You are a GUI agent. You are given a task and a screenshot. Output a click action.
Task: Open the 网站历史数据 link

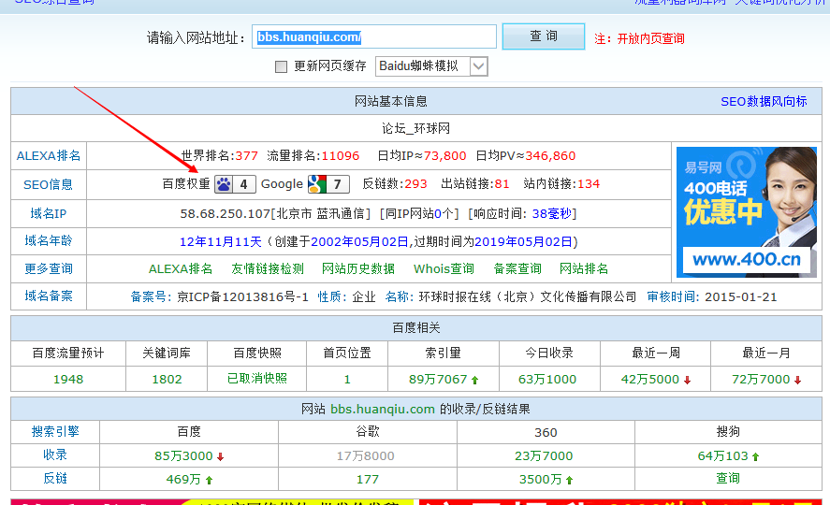pyautogui.click(x=358, y=268)
